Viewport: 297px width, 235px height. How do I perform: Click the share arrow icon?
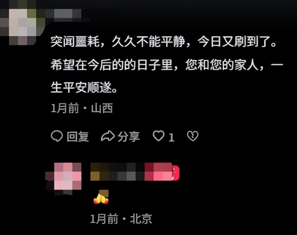pos(108,136)
